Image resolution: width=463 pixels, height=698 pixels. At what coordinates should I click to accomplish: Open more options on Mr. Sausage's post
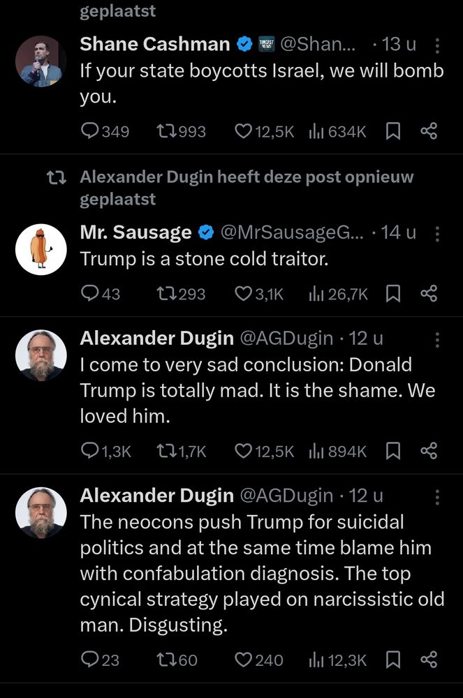pos(436,234)
